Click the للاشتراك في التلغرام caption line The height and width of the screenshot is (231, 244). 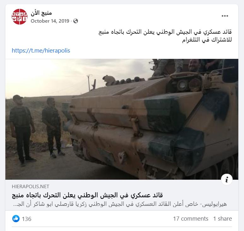pyautogui.click(x=207, y=40)
